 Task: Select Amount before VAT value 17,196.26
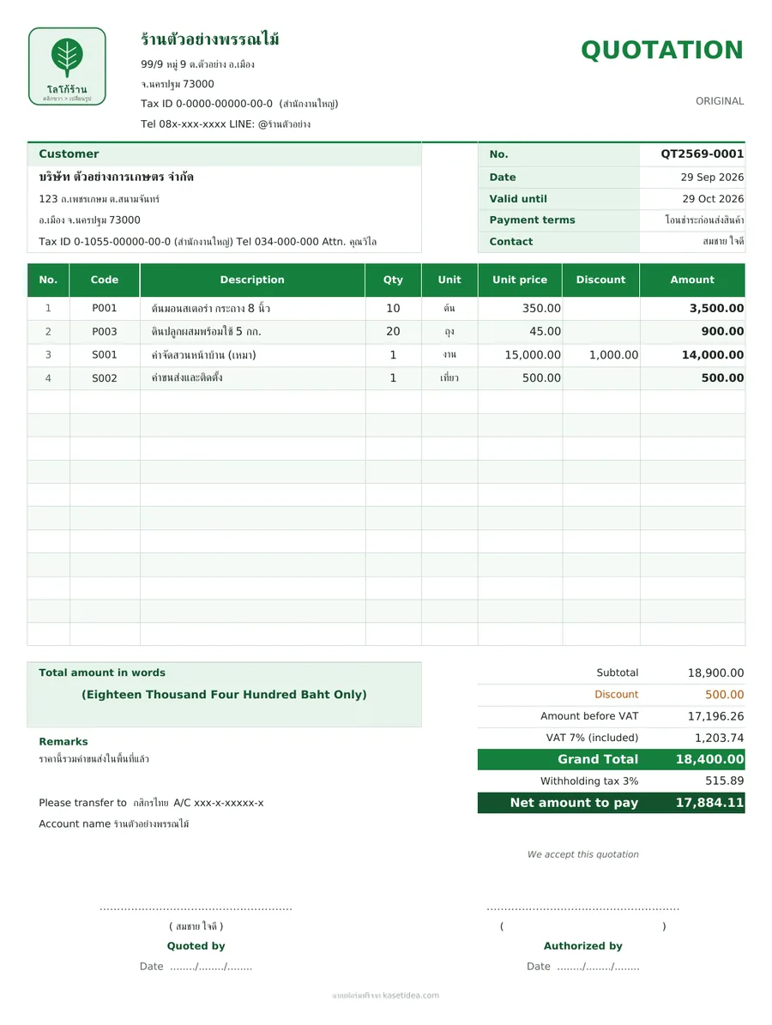[715, 716]
